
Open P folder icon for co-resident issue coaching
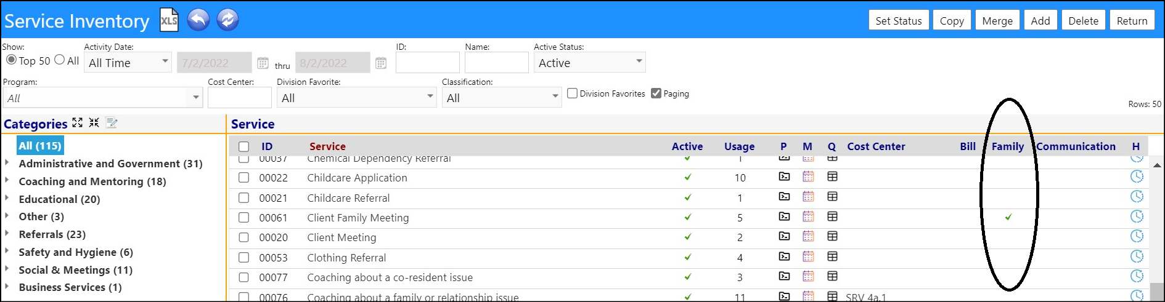pos(784,276)
